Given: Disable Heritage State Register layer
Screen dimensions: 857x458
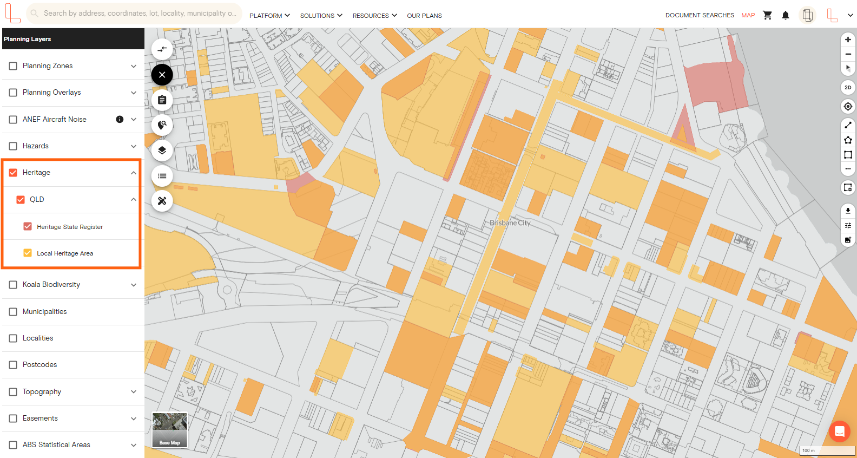Looking at the screenshot, I should [x=28, y=226].
